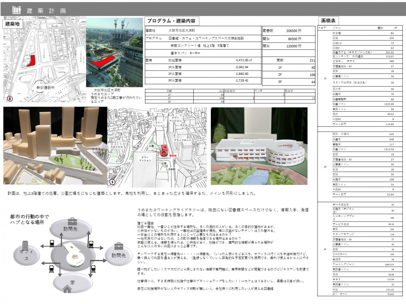Select the プログラム・建築内容 heading box
406x304 pixels.
click(171, 21)
